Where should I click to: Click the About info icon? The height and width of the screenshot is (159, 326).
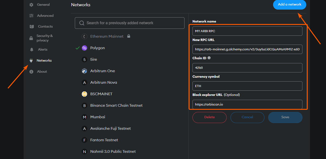click(x=31, y=72)
